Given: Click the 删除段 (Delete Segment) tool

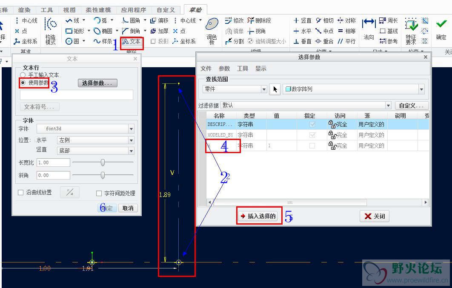Looking at the screenshot, I should pos(259,20).
